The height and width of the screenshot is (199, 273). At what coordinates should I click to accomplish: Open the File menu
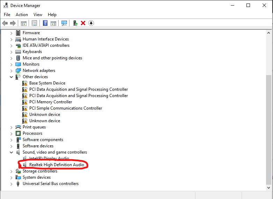7,15
